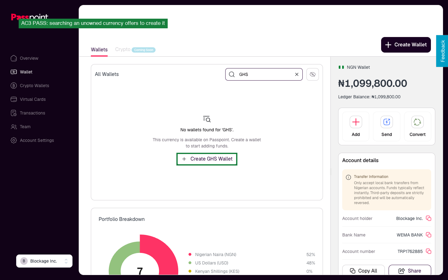
Task: Click the 52% NGN percentage
Action: 310,254
